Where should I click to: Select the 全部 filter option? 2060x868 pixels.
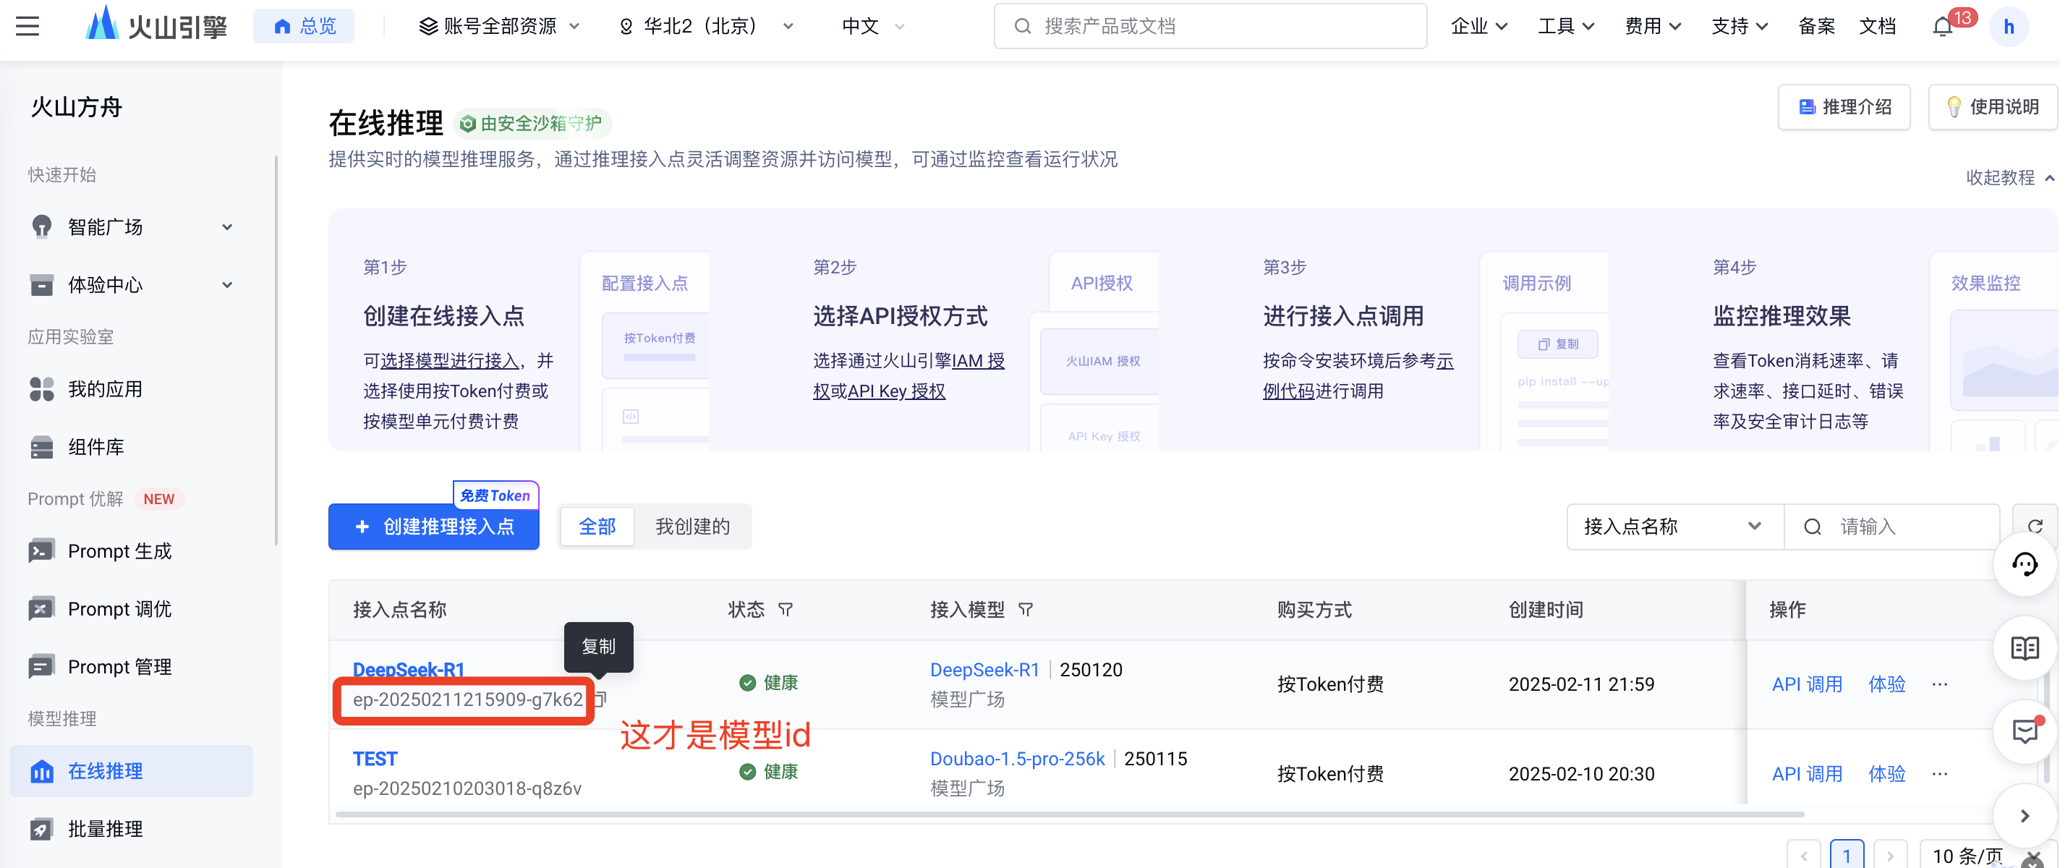(597, 527)
